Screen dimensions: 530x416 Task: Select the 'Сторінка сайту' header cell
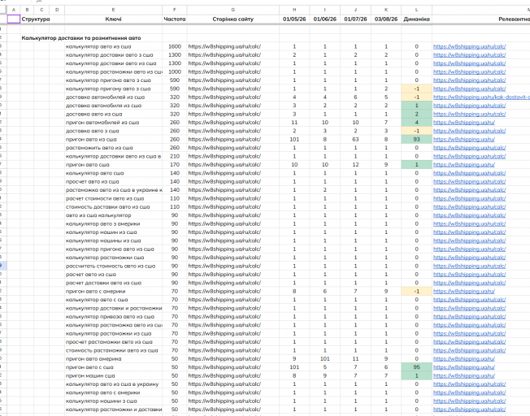coord(232,19)
